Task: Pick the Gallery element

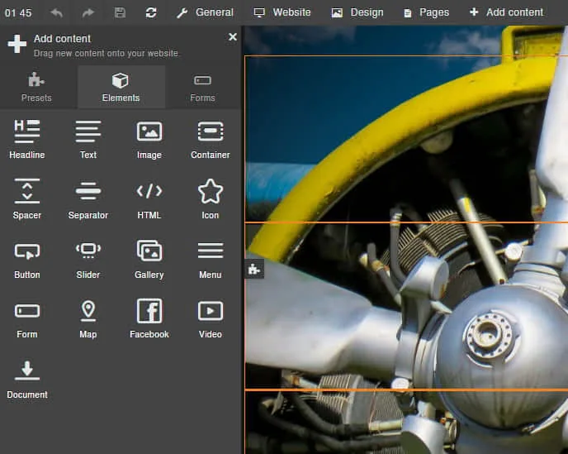Action: (149, 259)
